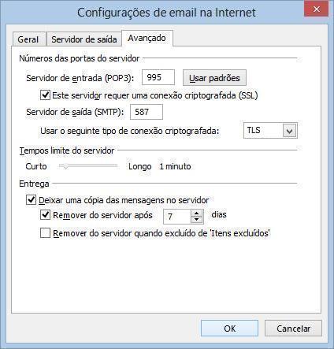Switch to the Geral tab

(28, 39)
